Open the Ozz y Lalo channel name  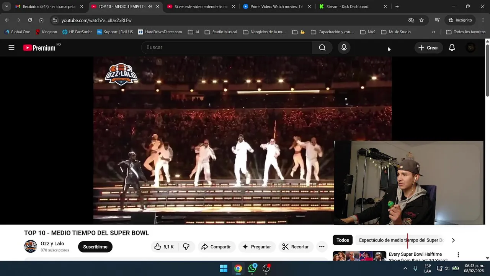[52, 244]
